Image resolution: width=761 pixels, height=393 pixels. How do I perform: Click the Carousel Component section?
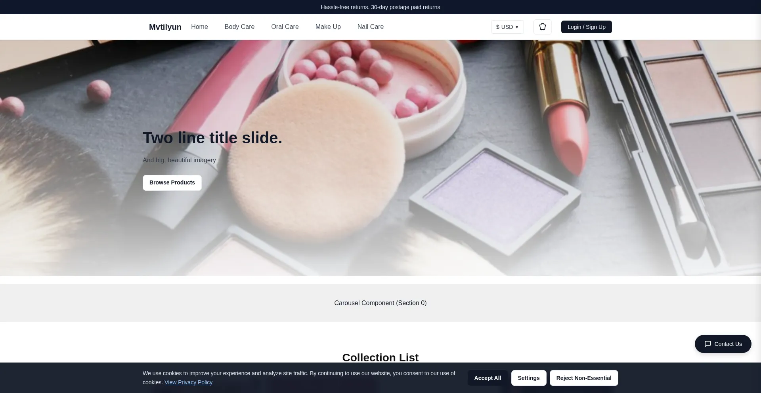click(x=380, y=303)
